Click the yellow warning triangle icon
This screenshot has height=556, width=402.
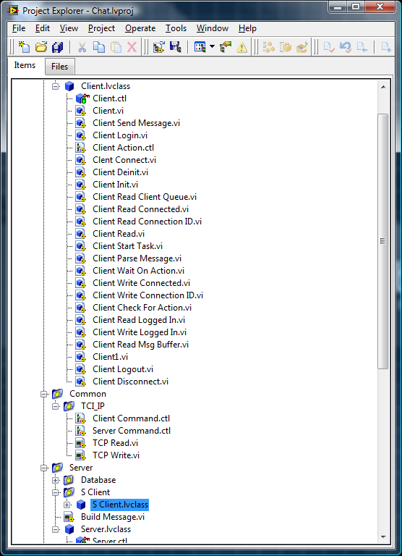pyautogui.click(x=242, y=47)
